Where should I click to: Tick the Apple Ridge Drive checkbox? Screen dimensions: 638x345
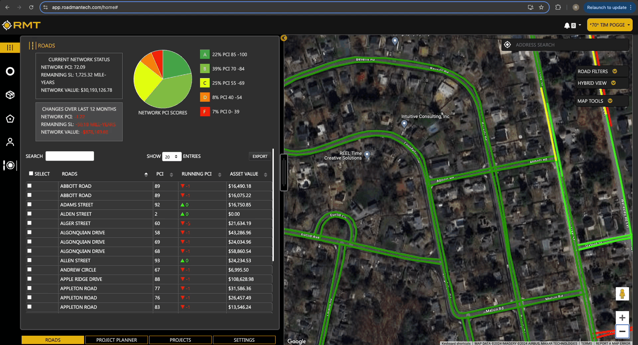[x=30, y=279]
